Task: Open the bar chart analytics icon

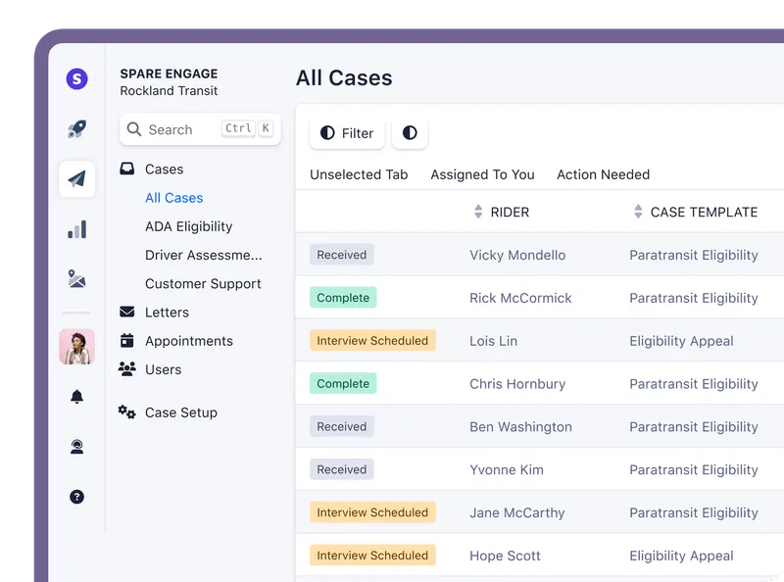Action: coord(76,230)
